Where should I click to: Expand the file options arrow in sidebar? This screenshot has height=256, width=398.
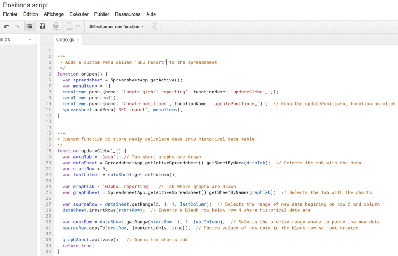coord(30,40)
